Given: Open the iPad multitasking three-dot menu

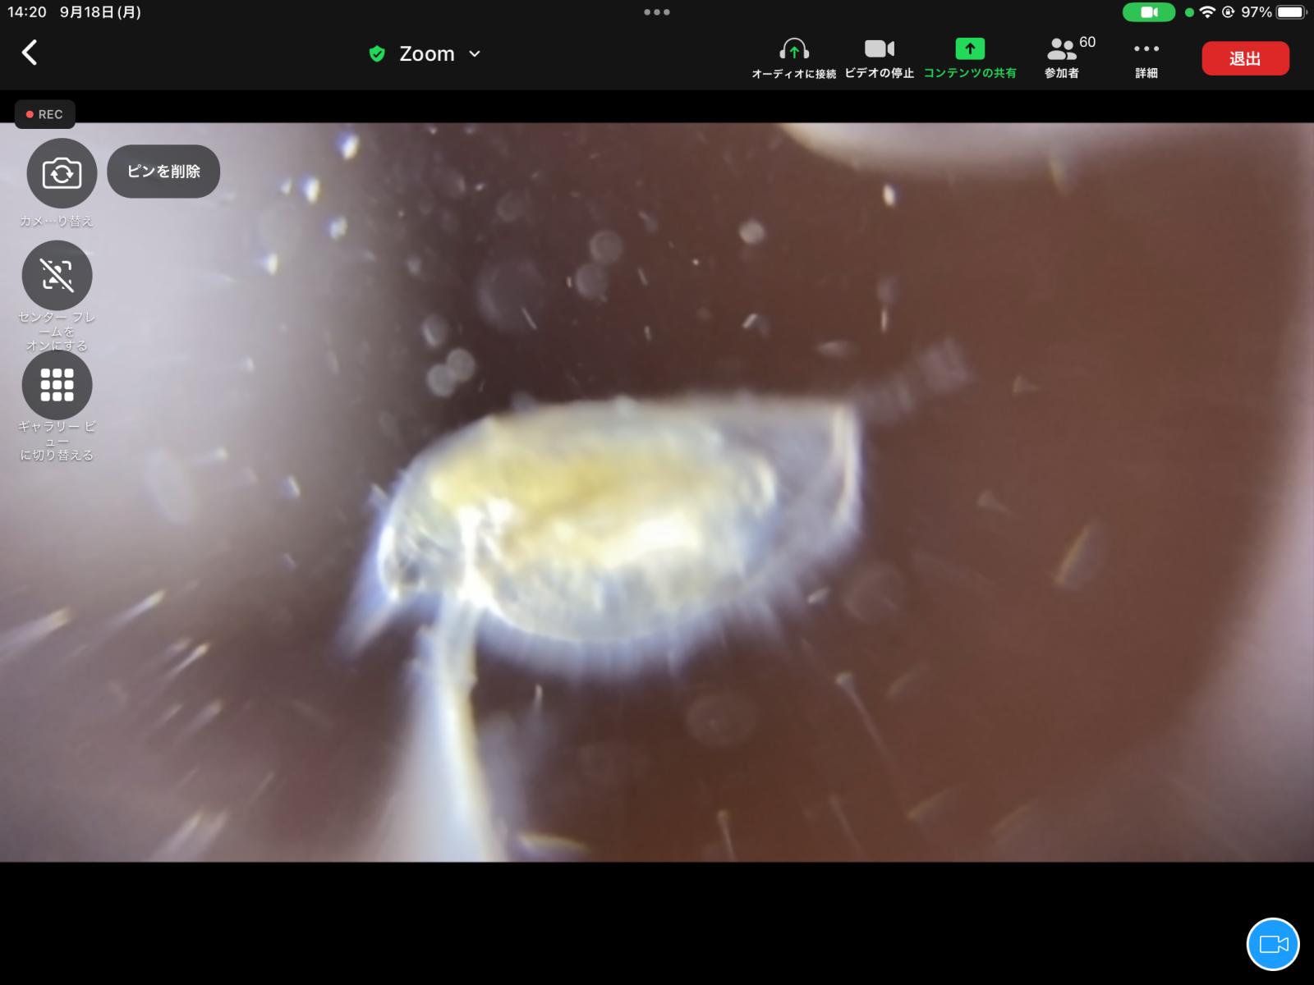Looking at the screenshot, I should click(x=657, y=12).
